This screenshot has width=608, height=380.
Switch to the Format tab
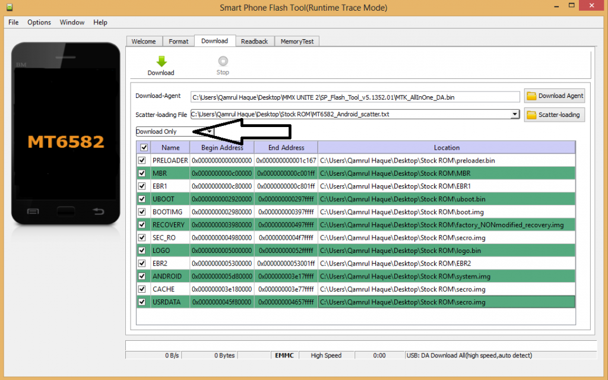178,42
